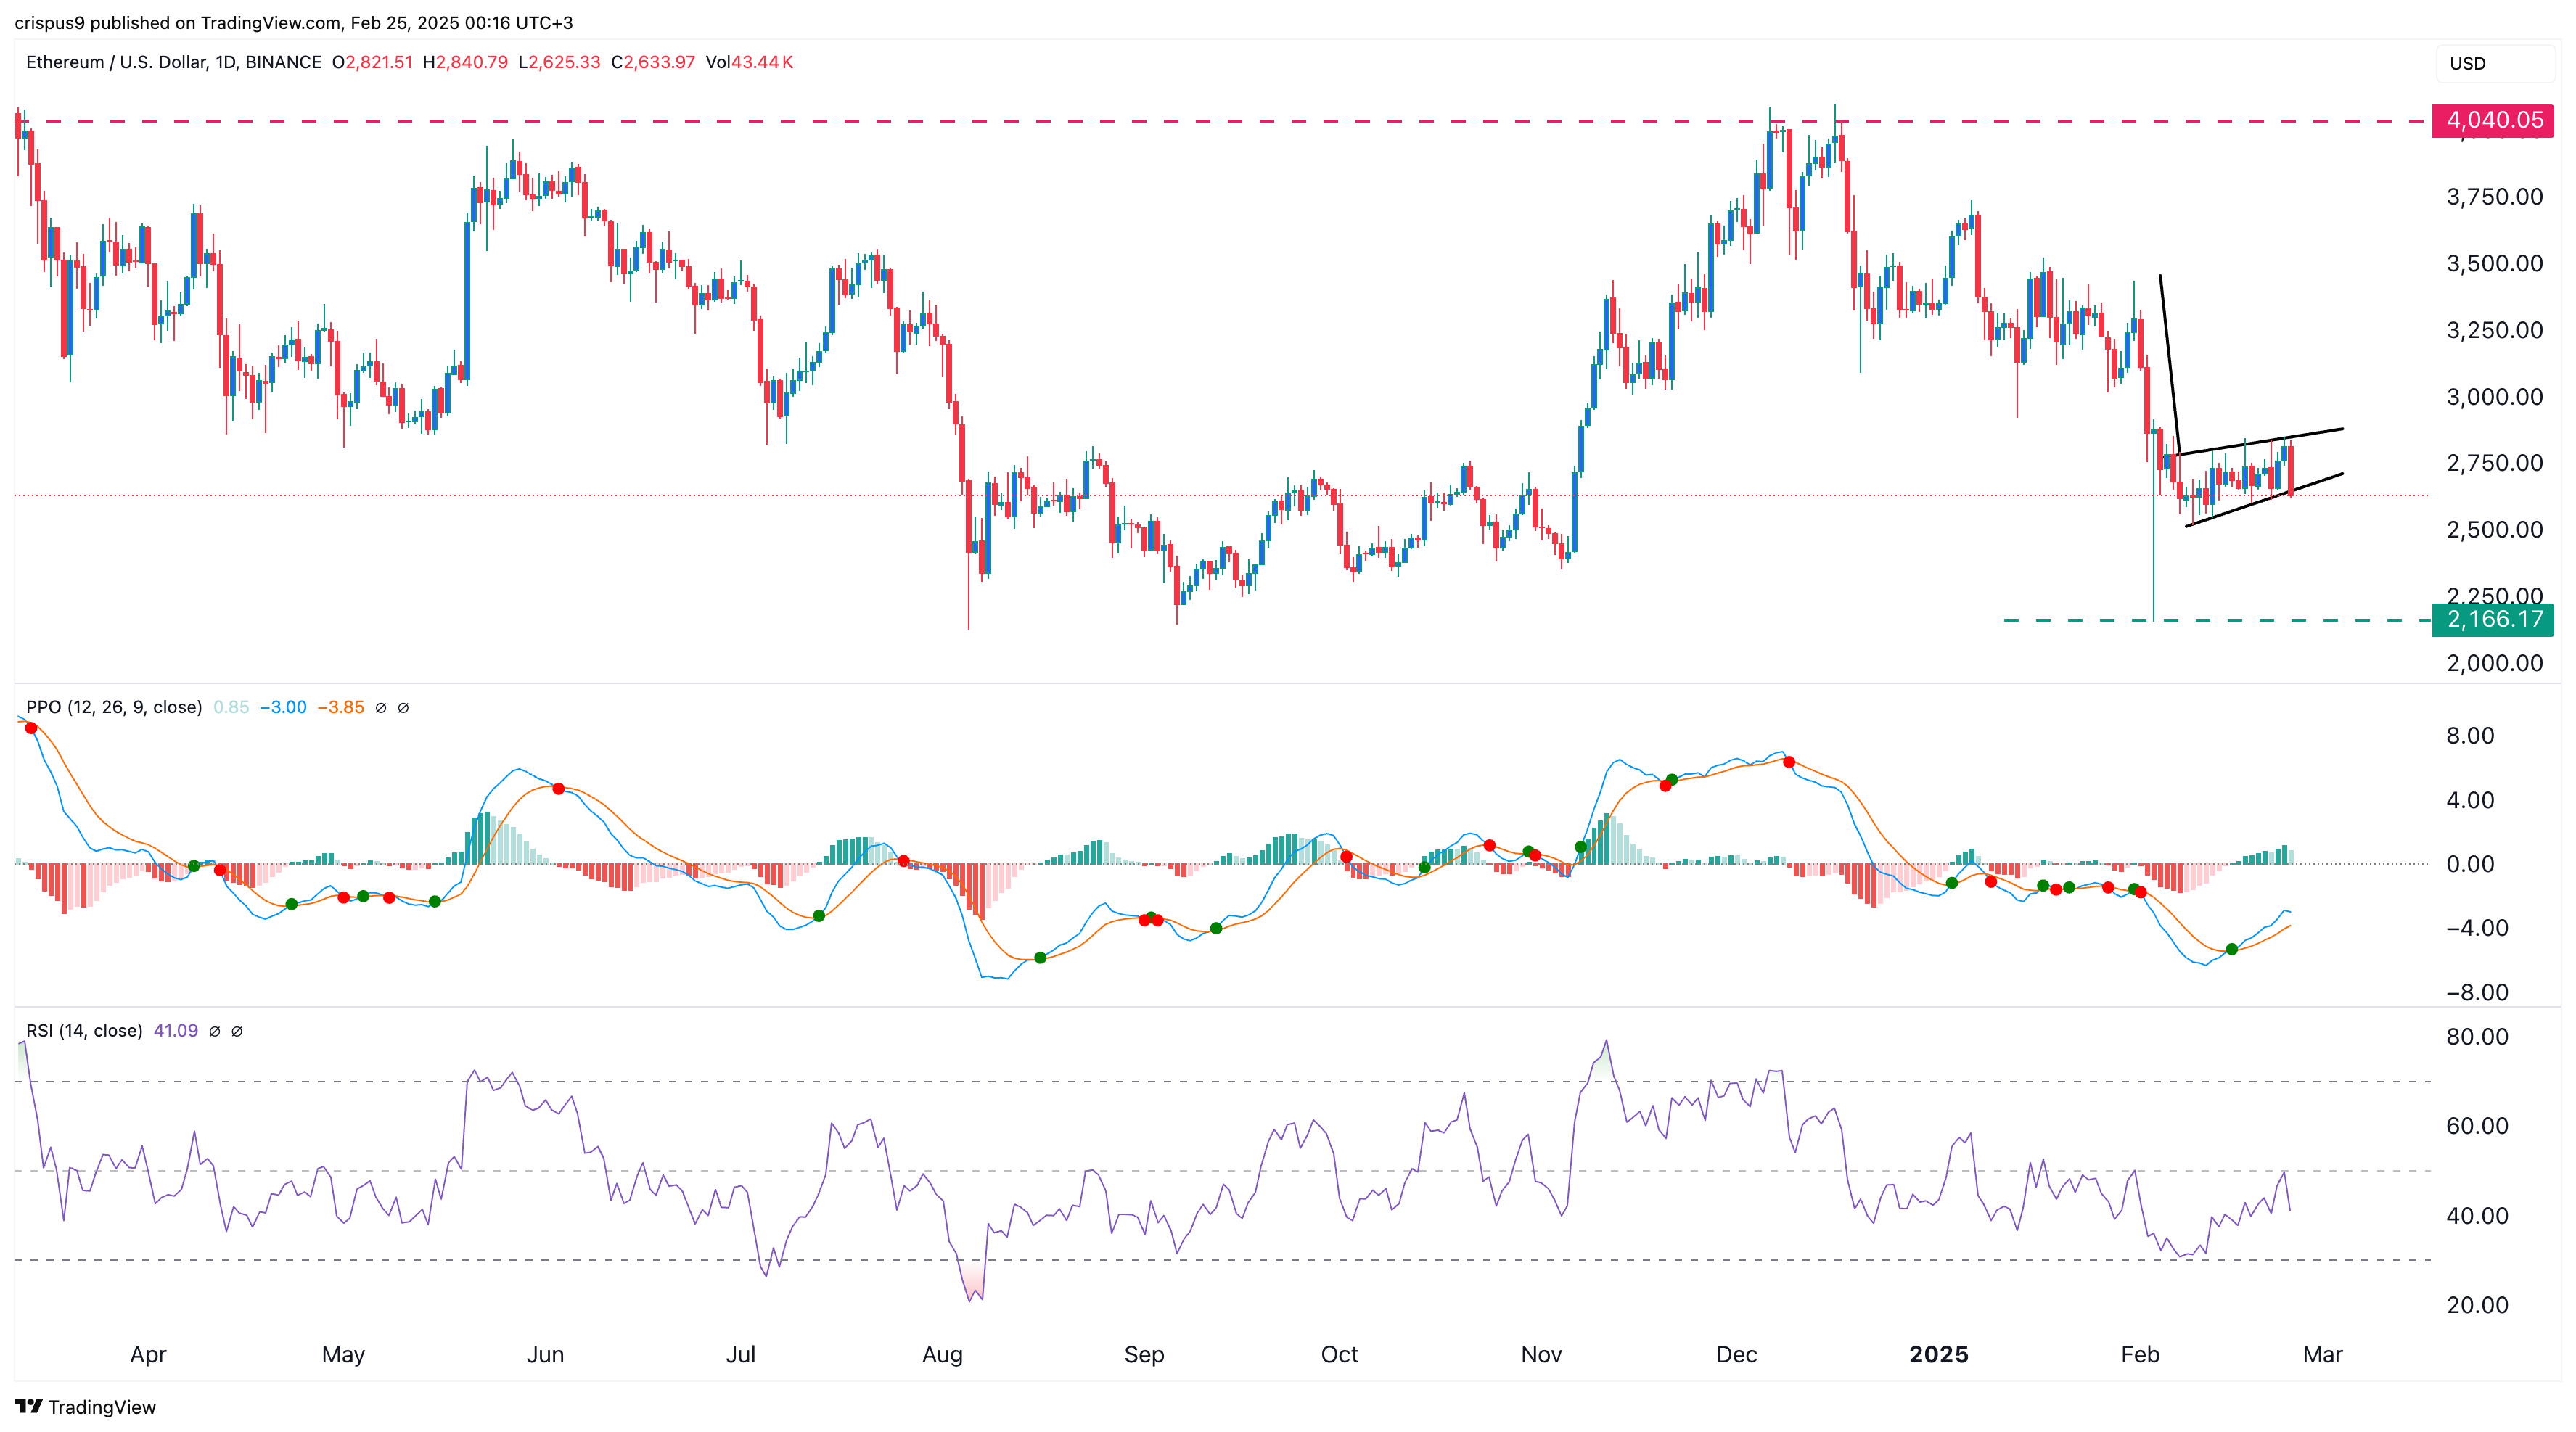This screenshot has height=1432, width=2576.
Task: Click the second circle icon beside PPO values
Action: tap(404, 708)
